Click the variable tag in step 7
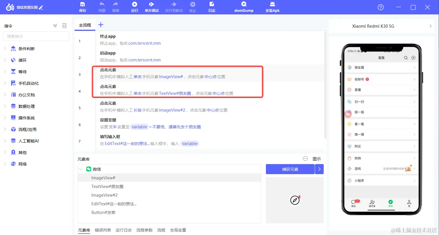The width and height of the screenshot is (439, 235). (190, 144)
